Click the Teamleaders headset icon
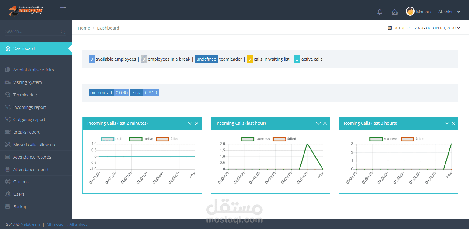This screenshot has width=469, height=229. click(x=8, y=95)
